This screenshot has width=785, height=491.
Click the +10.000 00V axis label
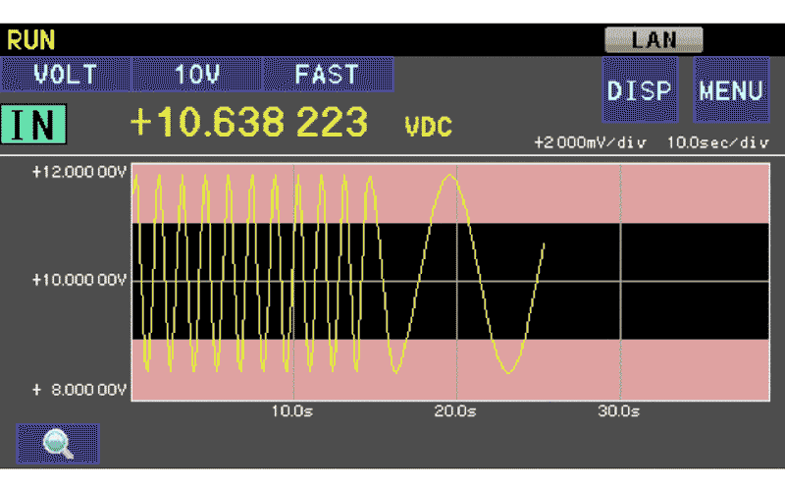79,280
